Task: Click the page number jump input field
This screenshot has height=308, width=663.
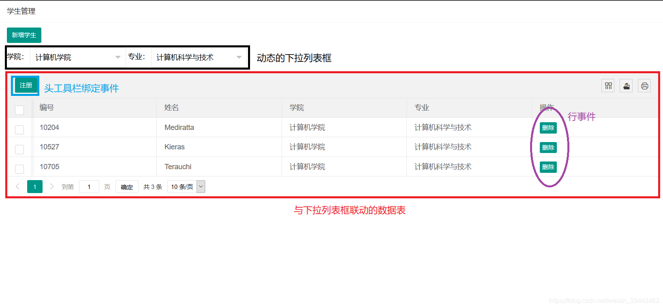Action: (89, 187)
